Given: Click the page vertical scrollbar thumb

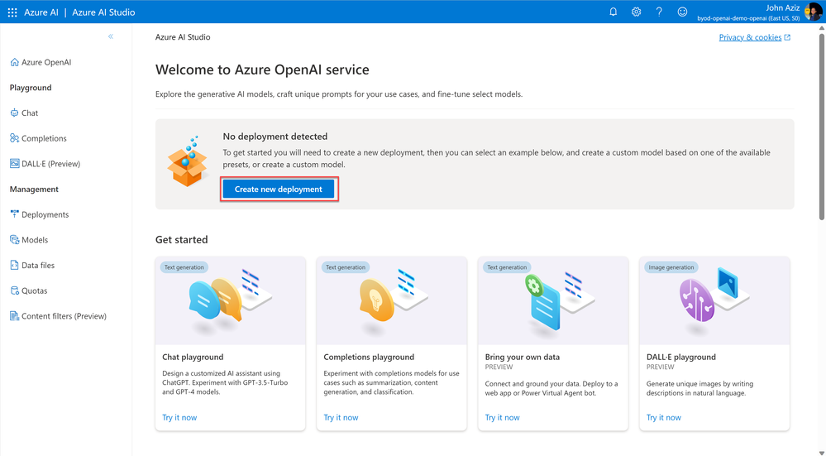Looking at the screenshot, I should click(x=822, y=126).
